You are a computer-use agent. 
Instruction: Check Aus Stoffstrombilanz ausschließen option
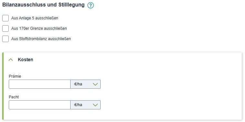pos(6,39)
